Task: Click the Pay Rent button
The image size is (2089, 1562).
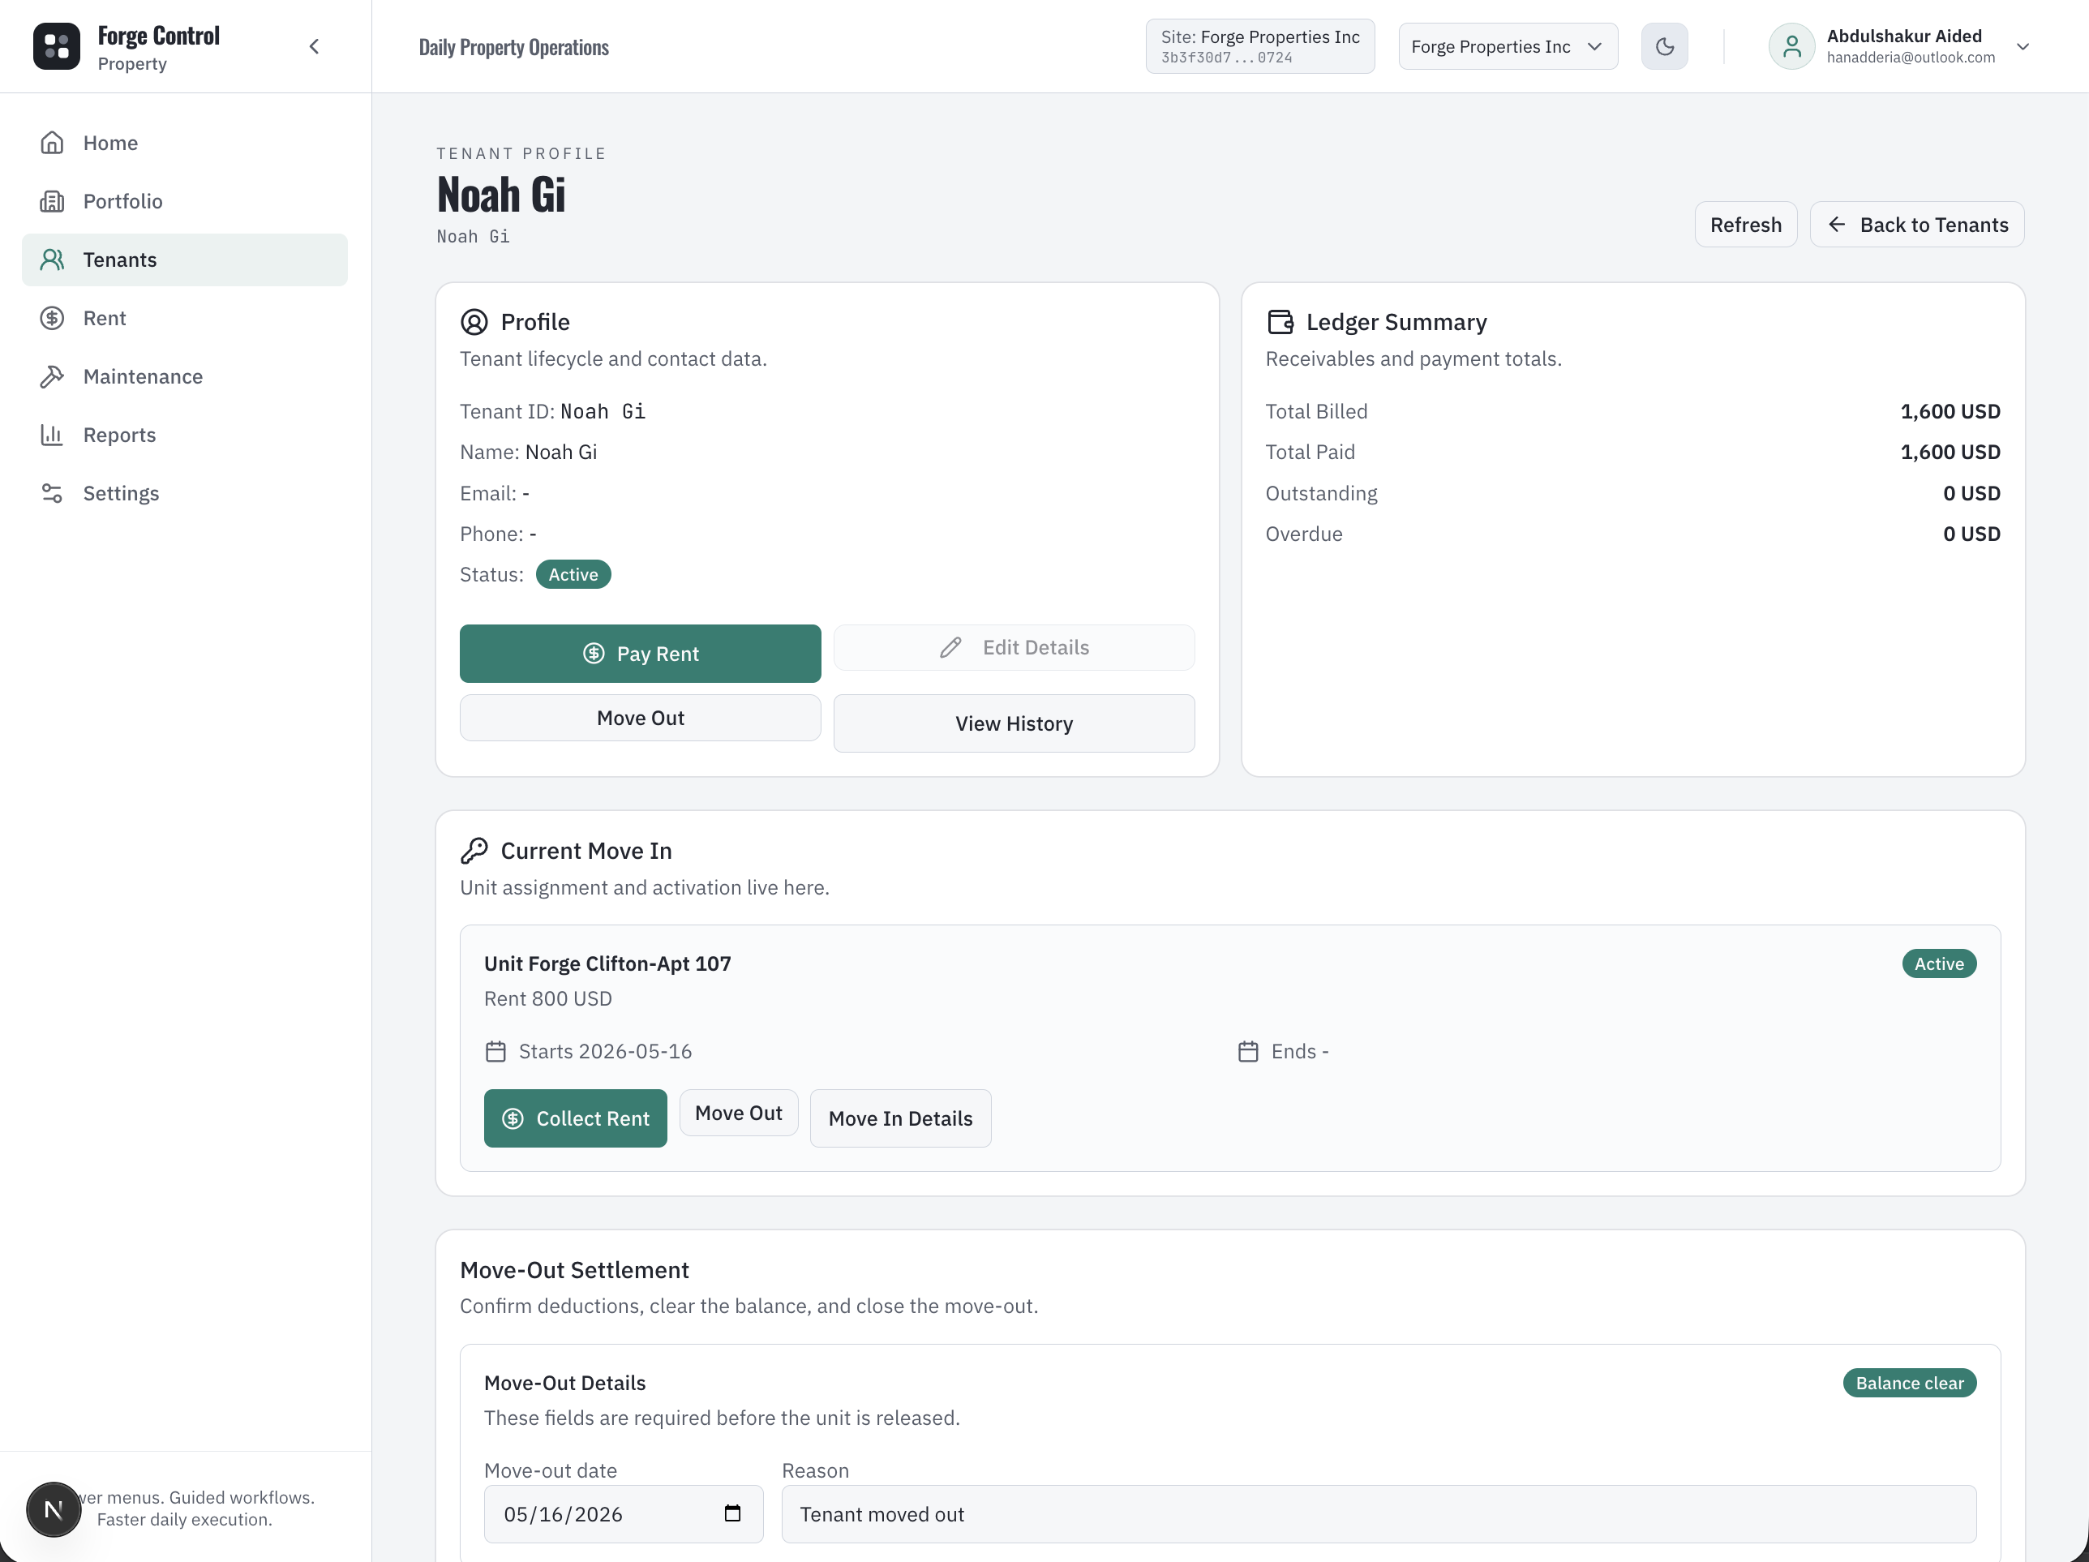Action: point(641,654)
